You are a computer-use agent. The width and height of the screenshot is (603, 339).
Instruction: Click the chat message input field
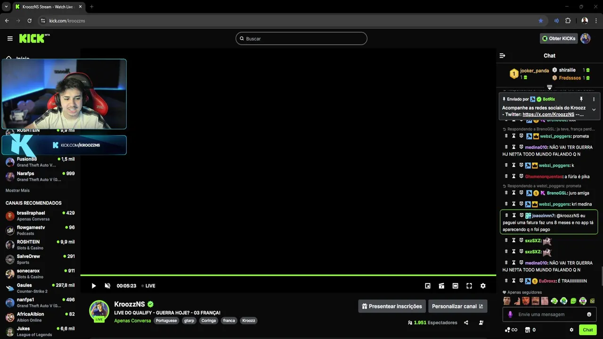point(549,315)
